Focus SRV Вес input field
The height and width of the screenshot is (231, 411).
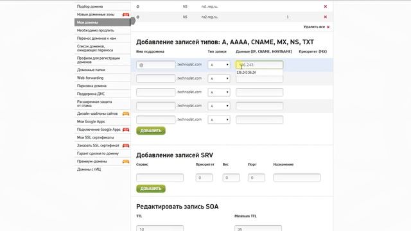coord(231,178)
